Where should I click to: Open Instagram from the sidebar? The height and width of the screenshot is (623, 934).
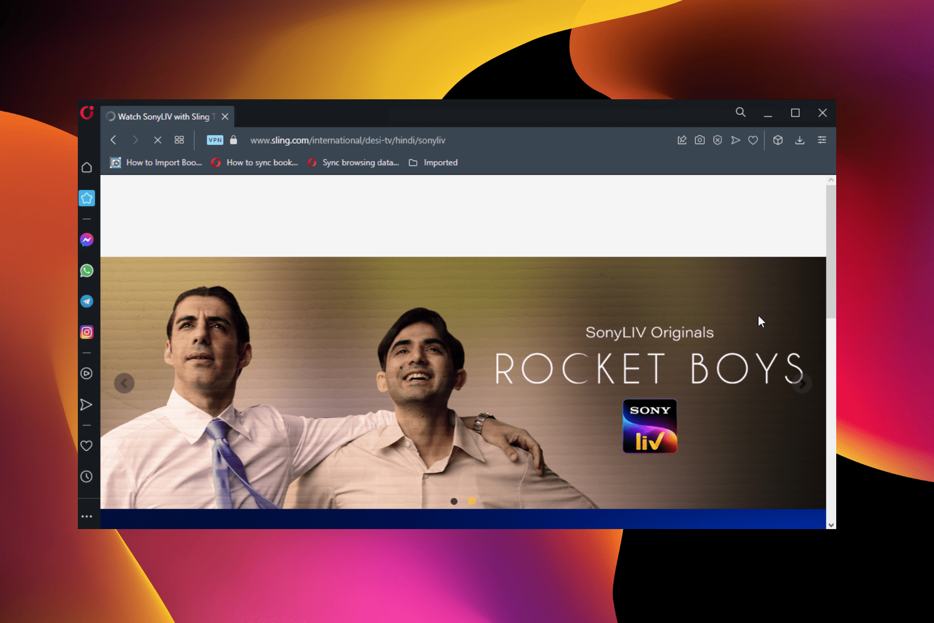(x=87, y=331)
